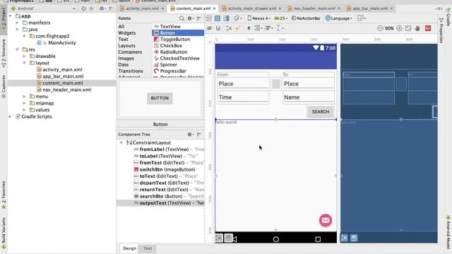Show design and blueprint views together
Screen dimensions: 452x254
pos(226,18)
